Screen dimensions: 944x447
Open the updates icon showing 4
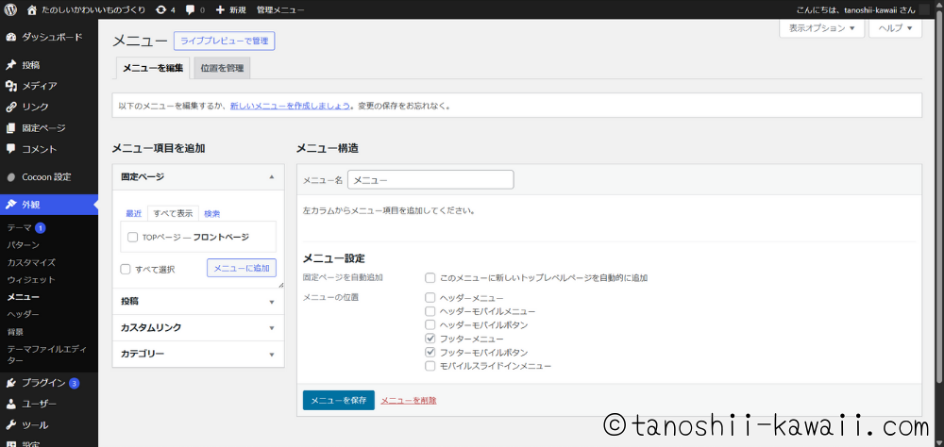[x=160, y=9]
